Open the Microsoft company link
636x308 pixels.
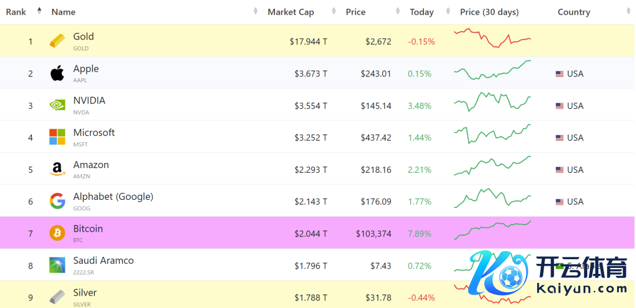pos(94,132)
